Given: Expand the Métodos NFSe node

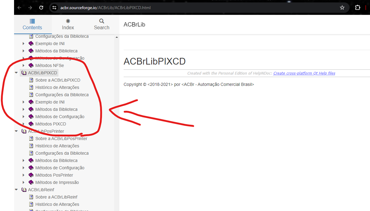Looking at the screenshot, I should [24, 65].
